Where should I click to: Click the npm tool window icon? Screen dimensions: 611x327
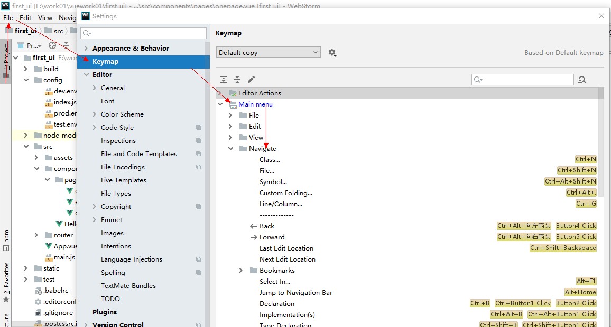[6, 248]
